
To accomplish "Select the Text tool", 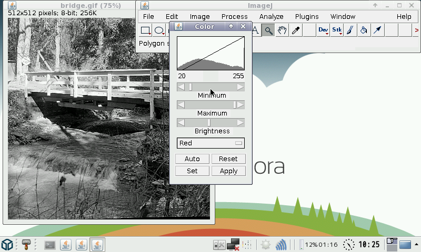I will coord(256,30).
